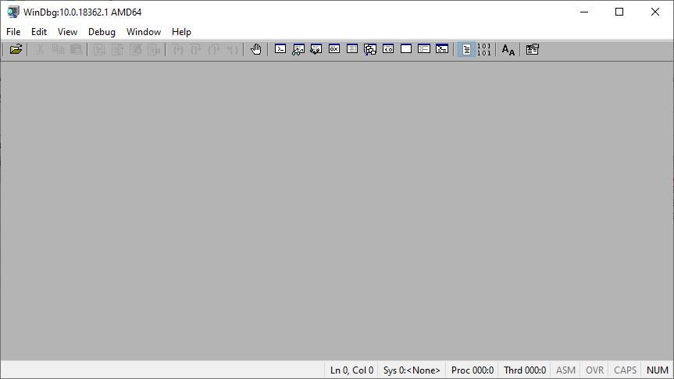Click the grayed-out Restart toolbar icon
674x379 pixels.
(118, 49)
